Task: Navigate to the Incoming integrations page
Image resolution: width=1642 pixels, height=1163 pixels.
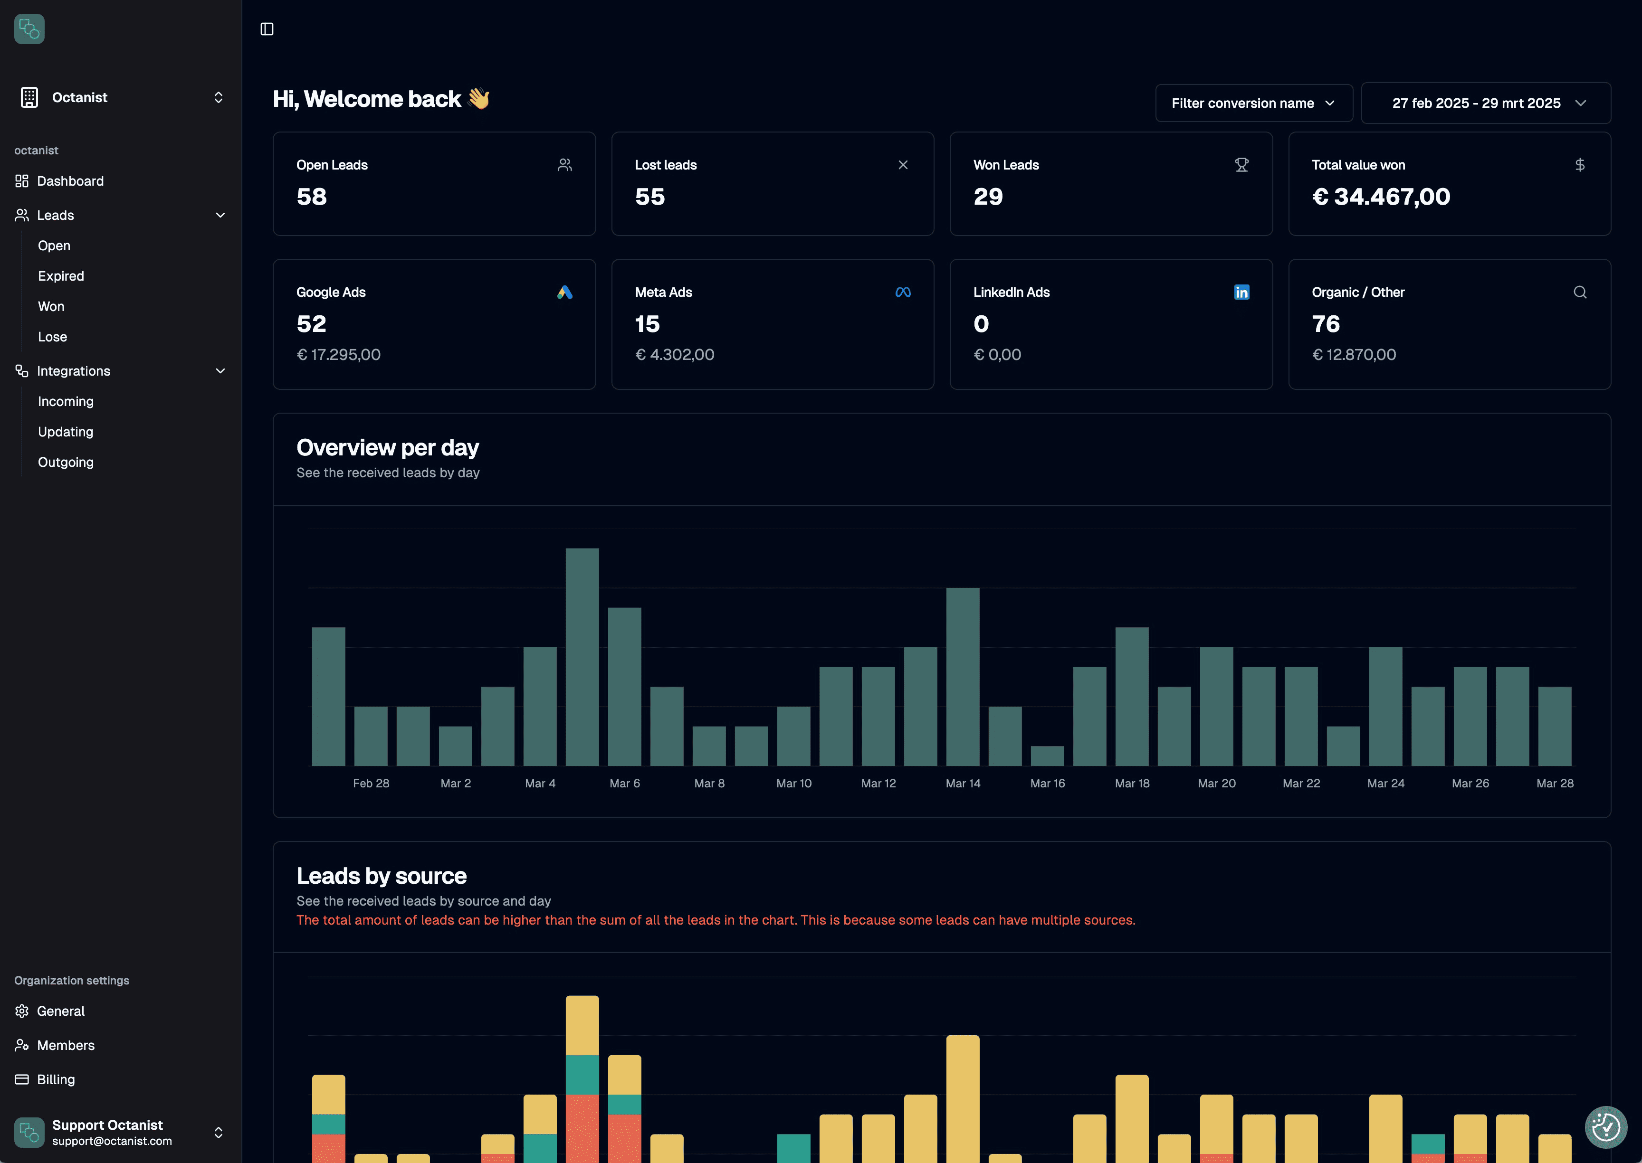Action: [65, 401]
